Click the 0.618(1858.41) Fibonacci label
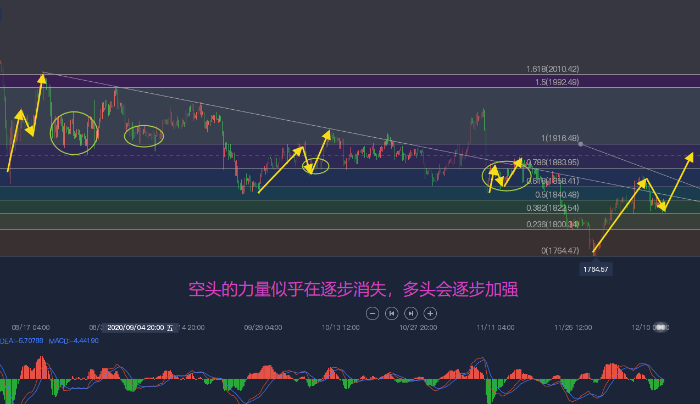Image resolution: width=700 pixels, height=404 pixels. pos(552,181)
